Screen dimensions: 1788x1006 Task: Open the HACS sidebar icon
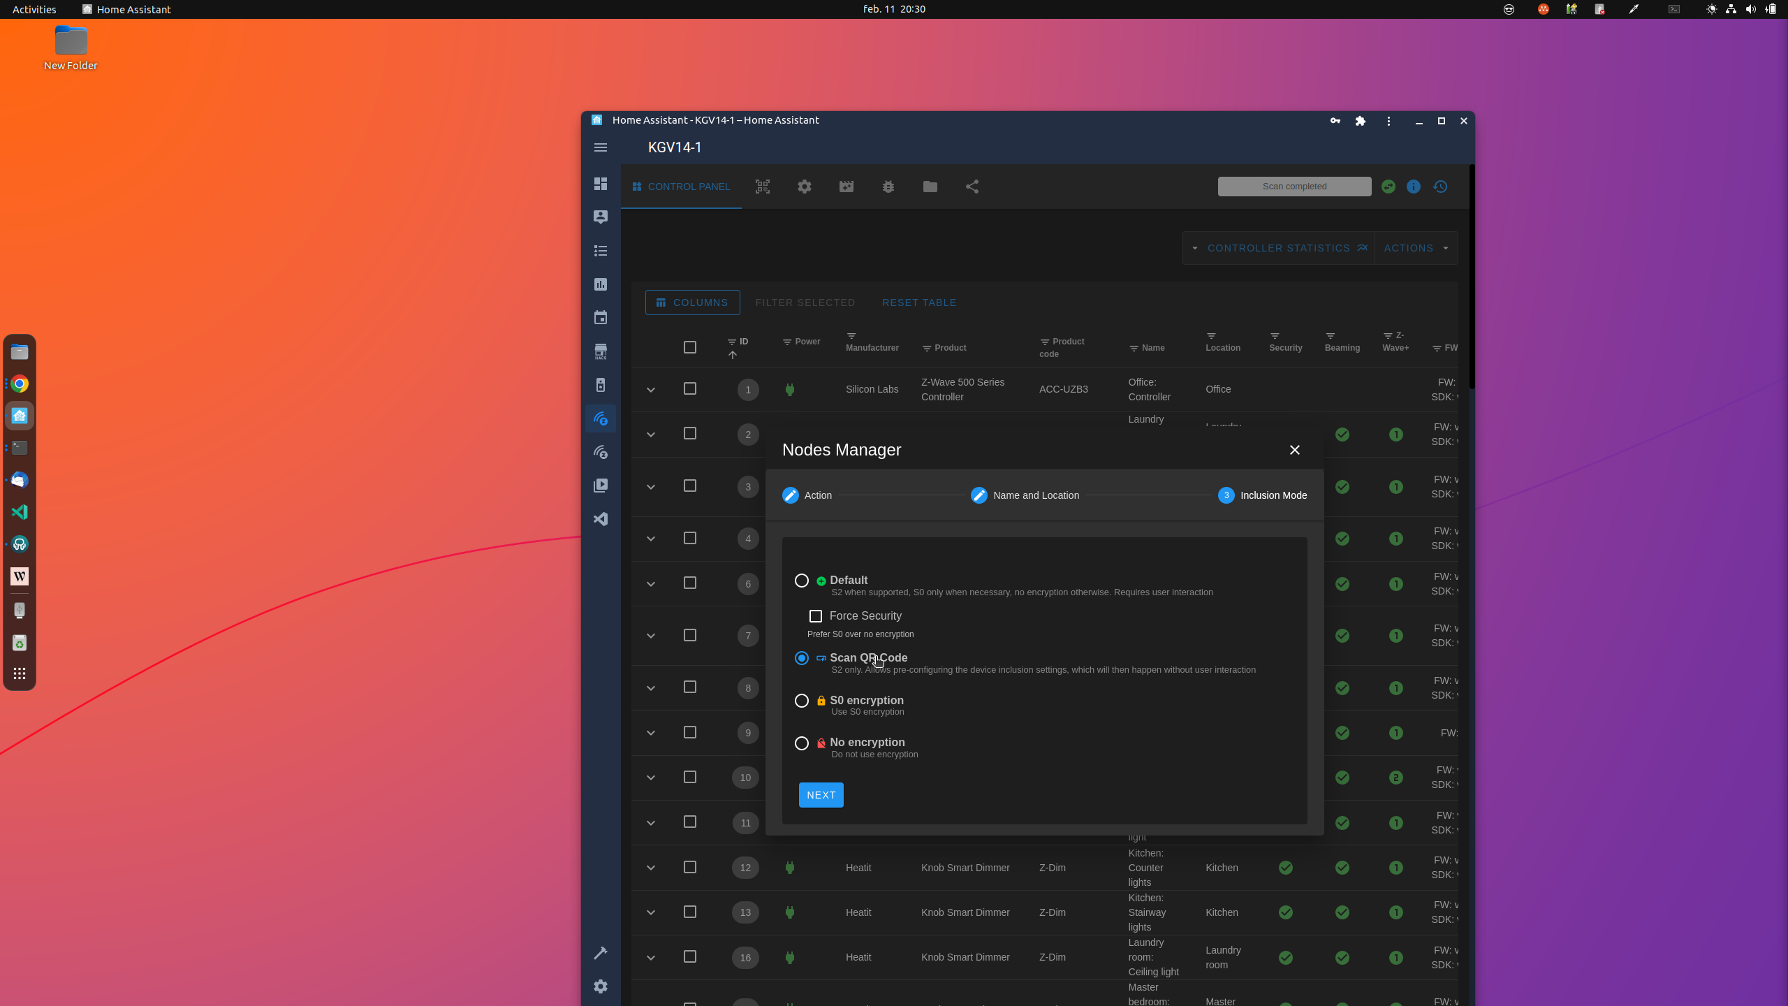pos(600,351)
